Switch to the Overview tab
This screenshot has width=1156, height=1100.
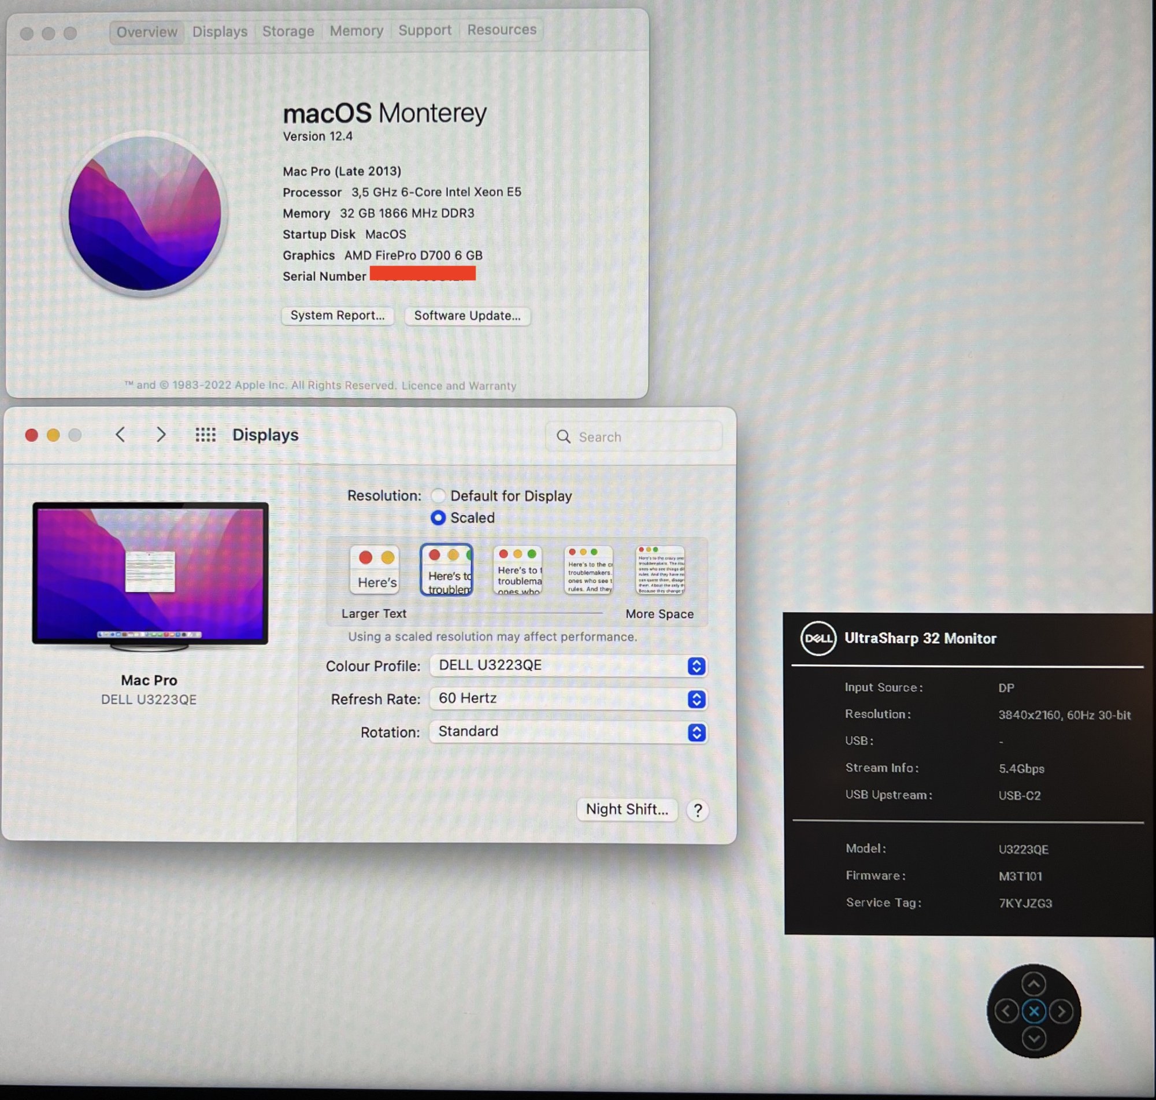tap(147, 32)
